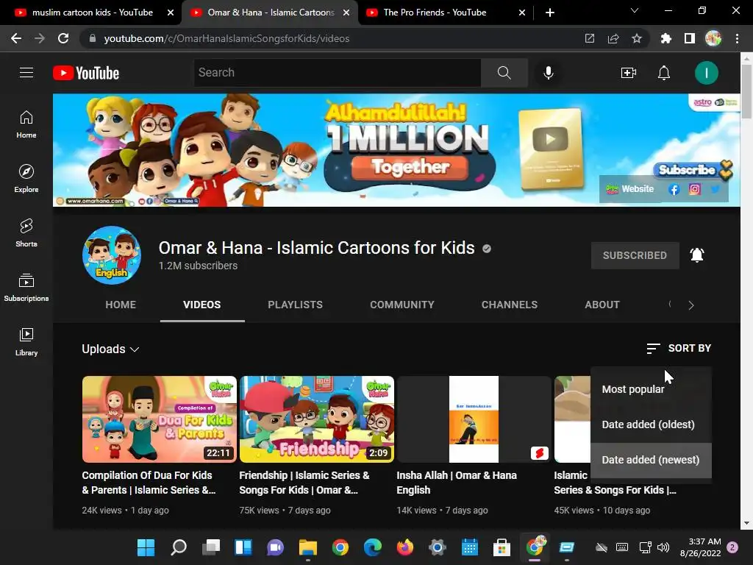
Task: Share this page via address bar icon
Action: 613,38
